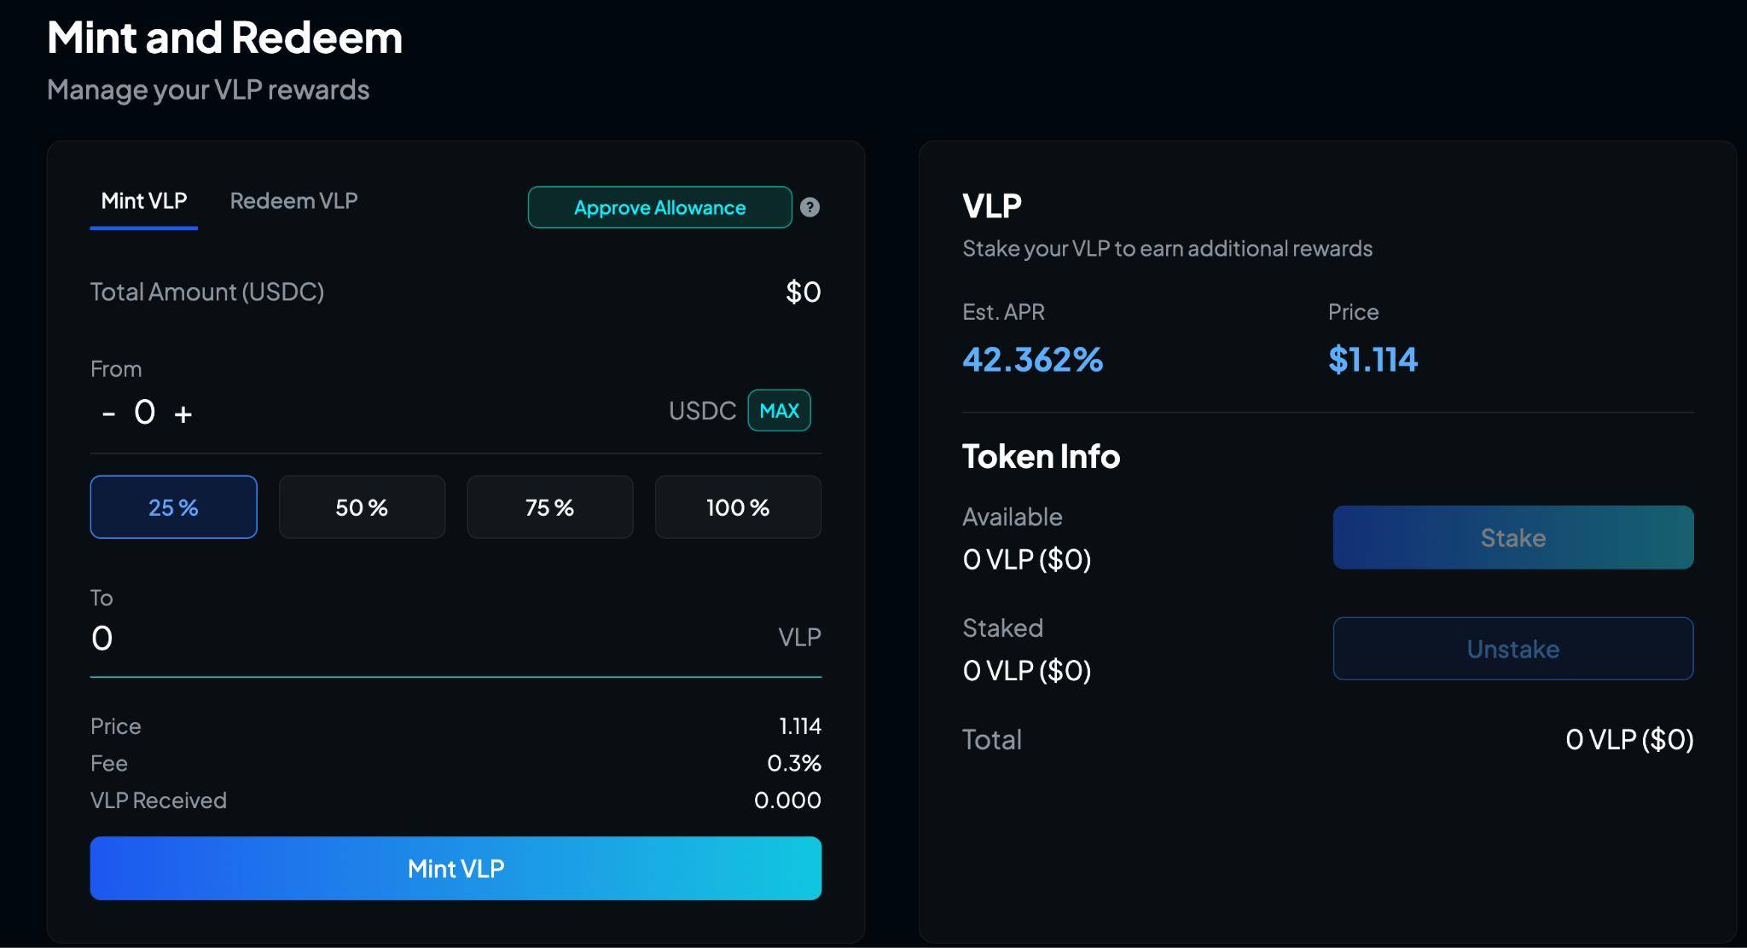Select the 25 % amount option

pos(174,507)
